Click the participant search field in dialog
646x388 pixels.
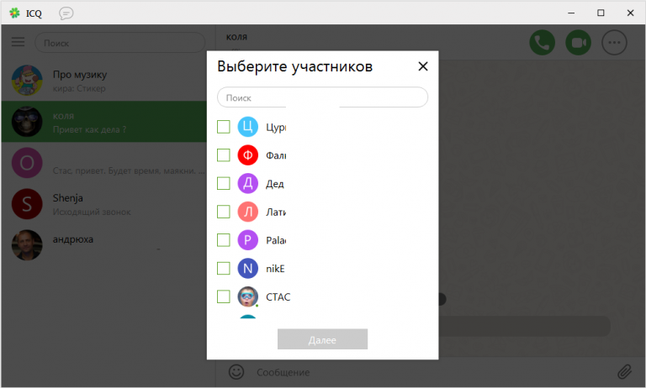click(x=322, y=97)
